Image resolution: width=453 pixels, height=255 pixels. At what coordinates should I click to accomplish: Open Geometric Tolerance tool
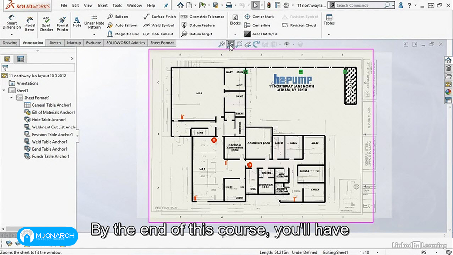point(202,17)
